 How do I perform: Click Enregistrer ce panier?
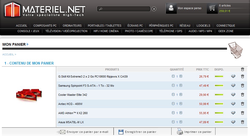[x=140, y=132]
